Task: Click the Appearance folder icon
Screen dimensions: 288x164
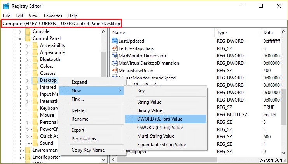Action: pos(35,52)
